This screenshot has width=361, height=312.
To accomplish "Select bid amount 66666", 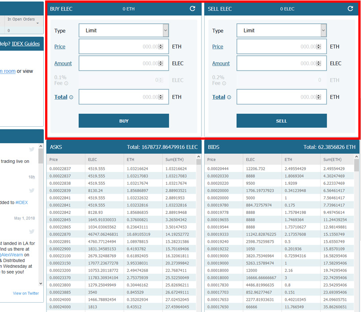I will 252,307.
